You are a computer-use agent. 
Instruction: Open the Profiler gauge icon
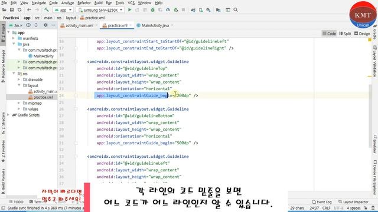[168, 10]
